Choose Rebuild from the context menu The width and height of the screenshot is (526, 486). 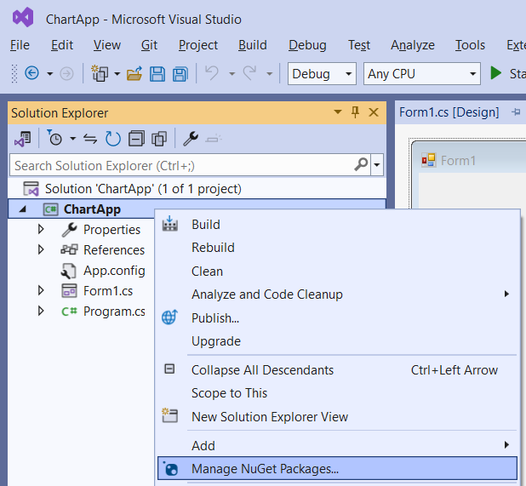click(337, 248)
